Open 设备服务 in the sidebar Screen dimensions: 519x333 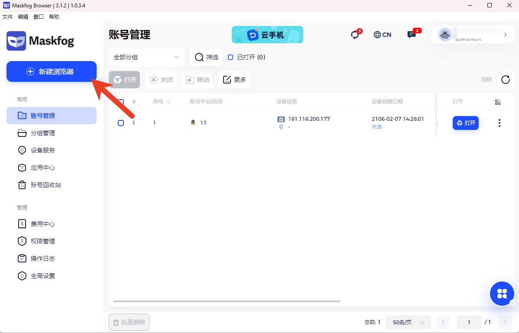pos(42,150)
